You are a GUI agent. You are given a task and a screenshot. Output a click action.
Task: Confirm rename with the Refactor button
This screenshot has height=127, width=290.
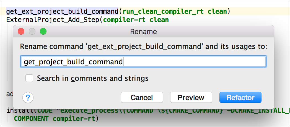tap(240, 97)
